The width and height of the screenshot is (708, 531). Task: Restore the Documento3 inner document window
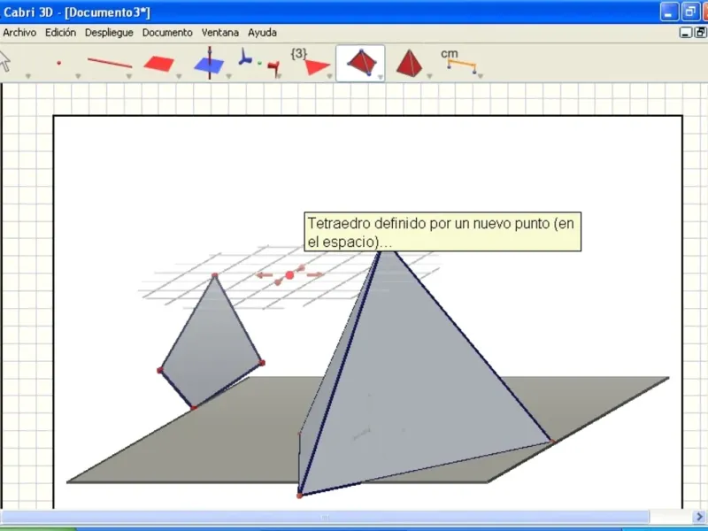coord(700,33)
